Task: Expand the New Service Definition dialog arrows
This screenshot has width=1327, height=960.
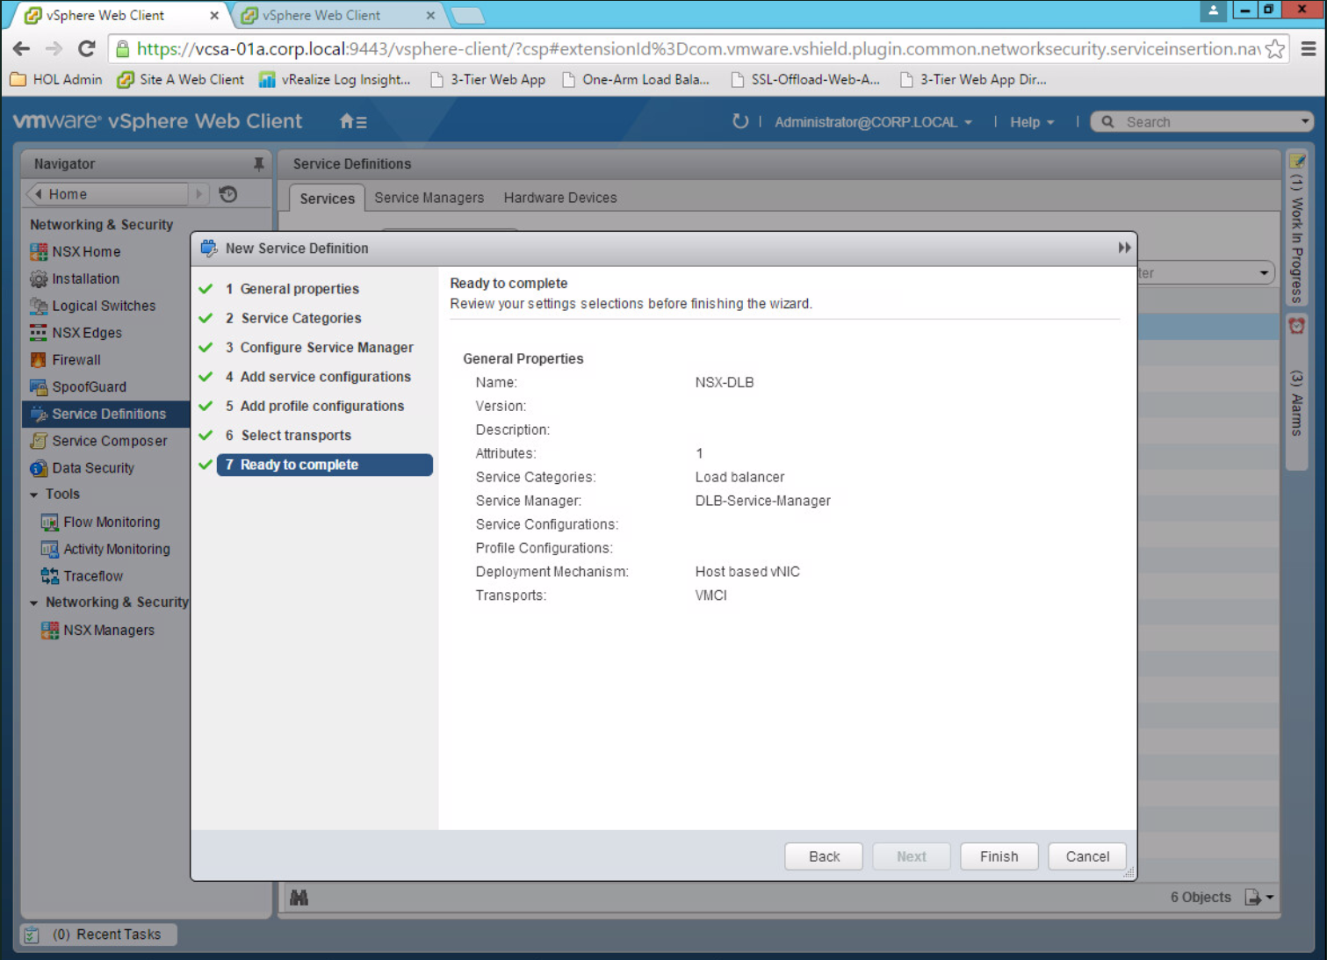Action: pyautogui.click(x=1124, y=249)
